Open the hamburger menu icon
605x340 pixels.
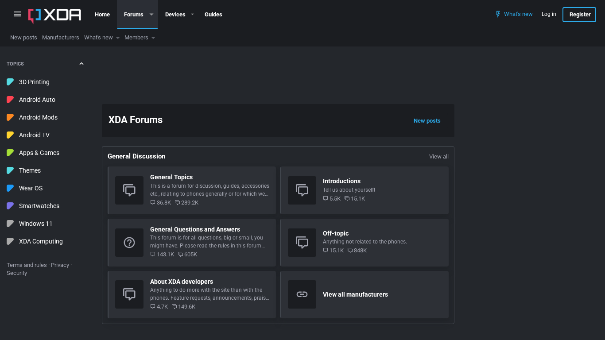point(17,14)
